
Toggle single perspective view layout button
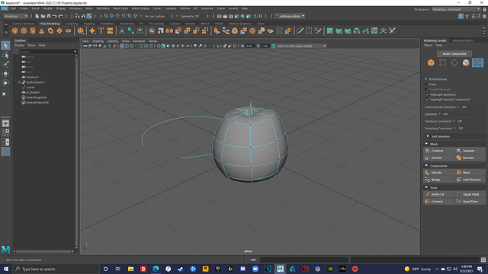(5, 123)
